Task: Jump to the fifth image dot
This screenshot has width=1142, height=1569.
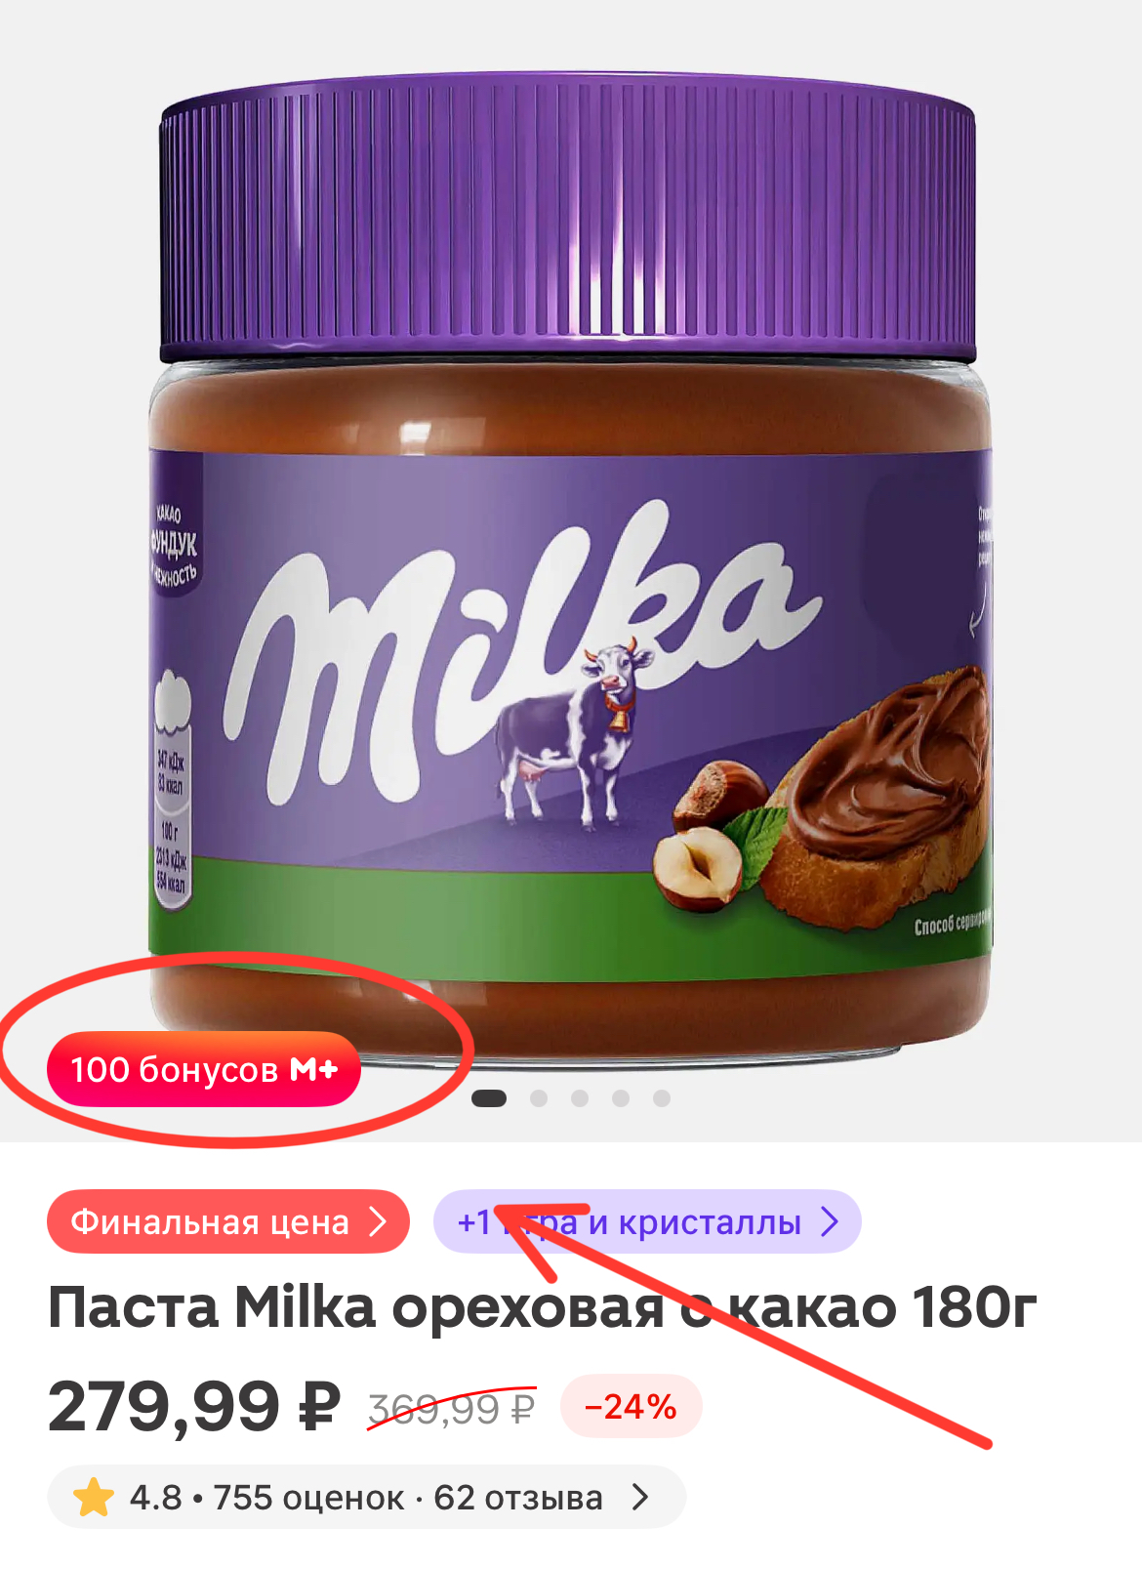Action: tap(662, 1098)
